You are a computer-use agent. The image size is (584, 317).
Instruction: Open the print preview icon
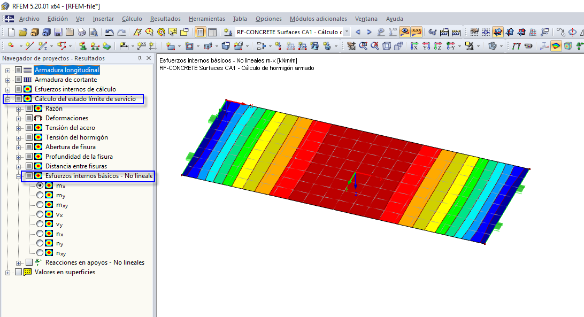(x=93, y=33)
